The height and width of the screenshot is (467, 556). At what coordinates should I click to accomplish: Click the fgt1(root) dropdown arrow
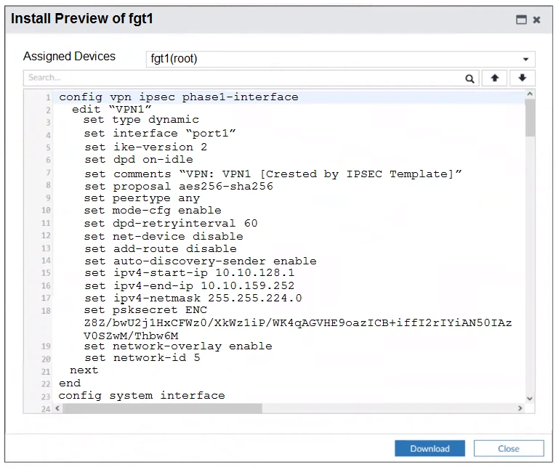click(x=525, y=60)
